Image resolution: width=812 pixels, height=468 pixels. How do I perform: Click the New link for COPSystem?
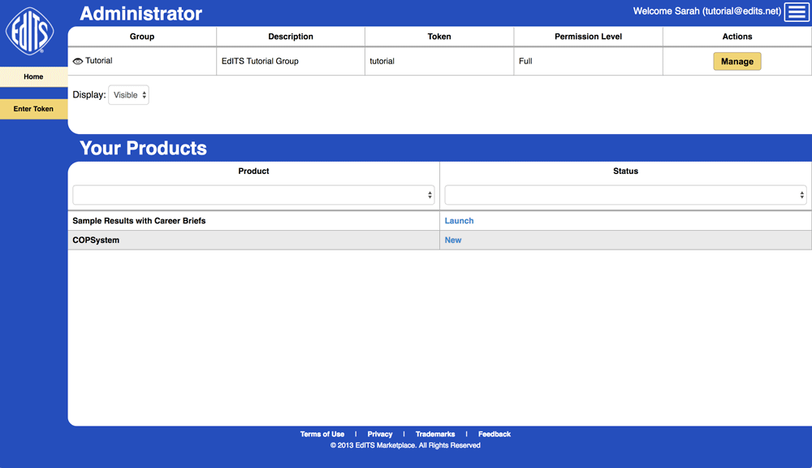point(452,240)
